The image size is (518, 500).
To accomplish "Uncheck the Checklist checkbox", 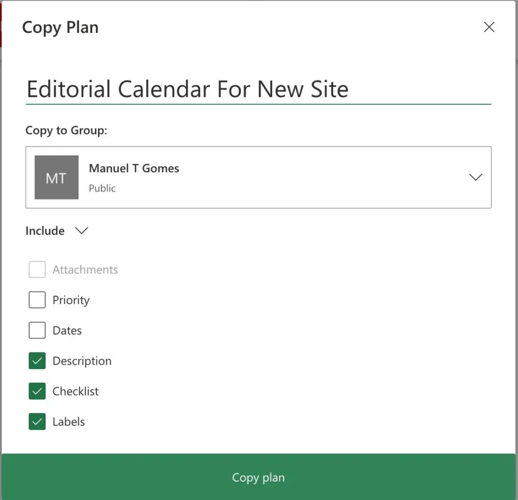I will [x=37, y=391].
